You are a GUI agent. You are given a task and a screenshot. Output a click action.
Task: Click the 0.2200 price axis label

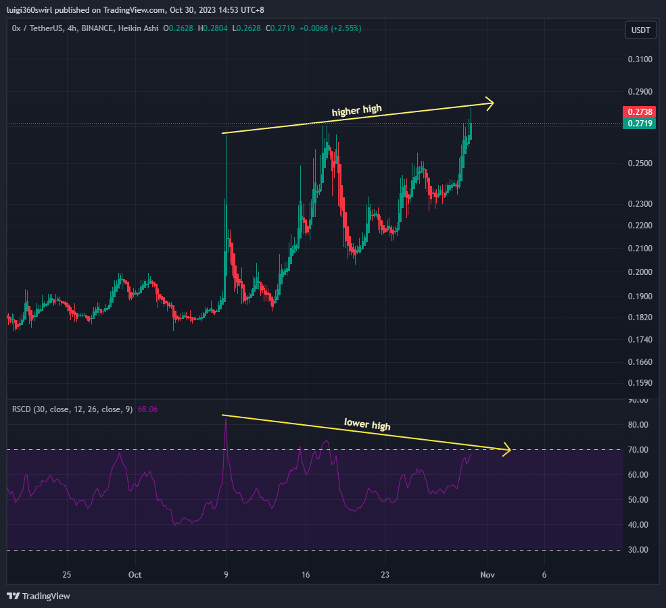pyautogui.click(x=640, y=225)
